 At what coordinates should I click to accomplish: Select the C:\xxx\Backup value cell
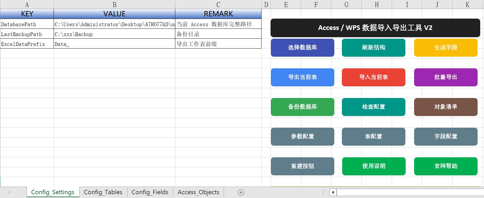point(114,34)
